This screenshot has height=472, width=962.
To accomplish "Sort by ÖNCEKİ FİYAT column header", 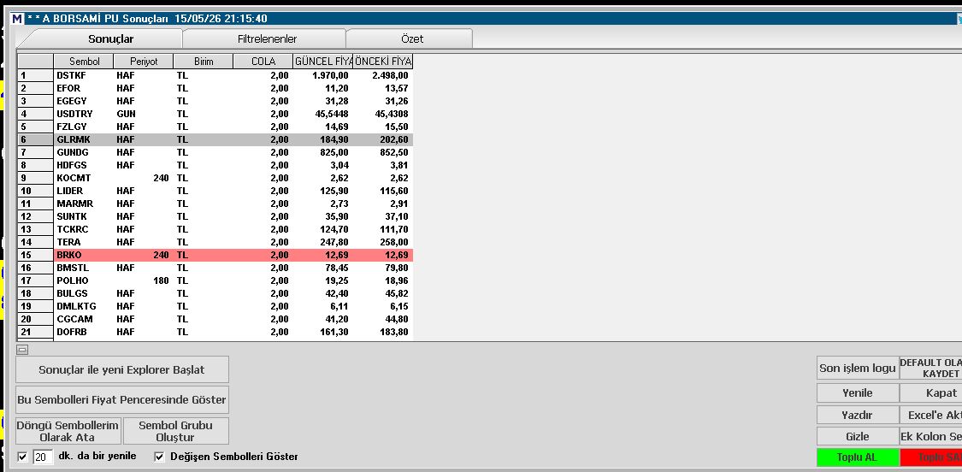I will pyautogui.click(x=383, y=62).
